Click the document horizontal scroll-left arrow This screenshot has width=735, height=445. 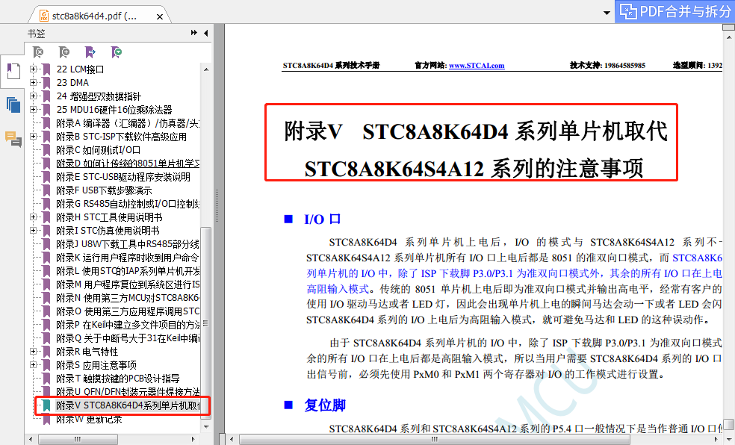tap(232, 439)
